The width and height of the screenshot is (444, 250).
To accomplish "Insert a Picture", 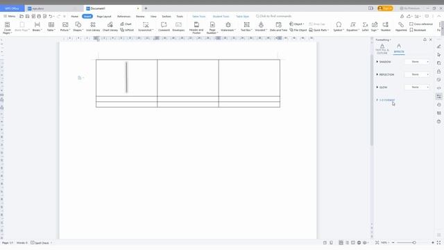I will [x=65, y=26].
